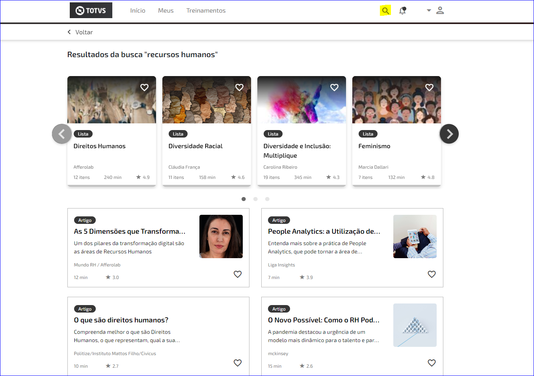Click source Liga Insights

[281, 265]
